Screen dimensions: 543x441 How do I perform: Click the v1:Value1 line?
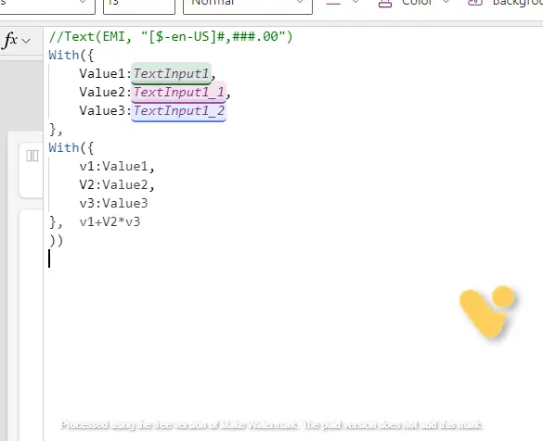117,166
